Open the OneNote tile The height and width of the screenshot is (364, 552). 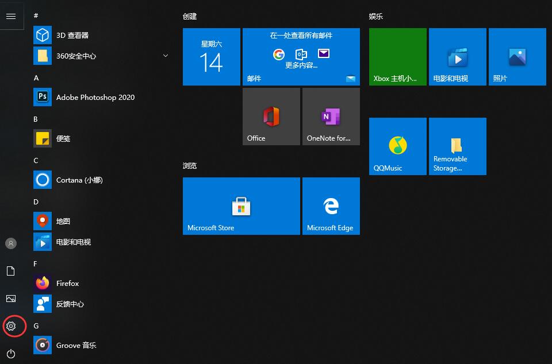point(331,117)
